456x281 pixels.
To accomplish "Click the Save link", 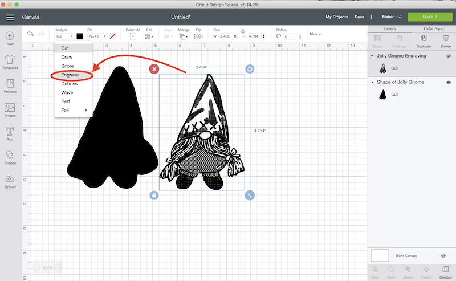I will pyautogui.click(x=359, y=17).
